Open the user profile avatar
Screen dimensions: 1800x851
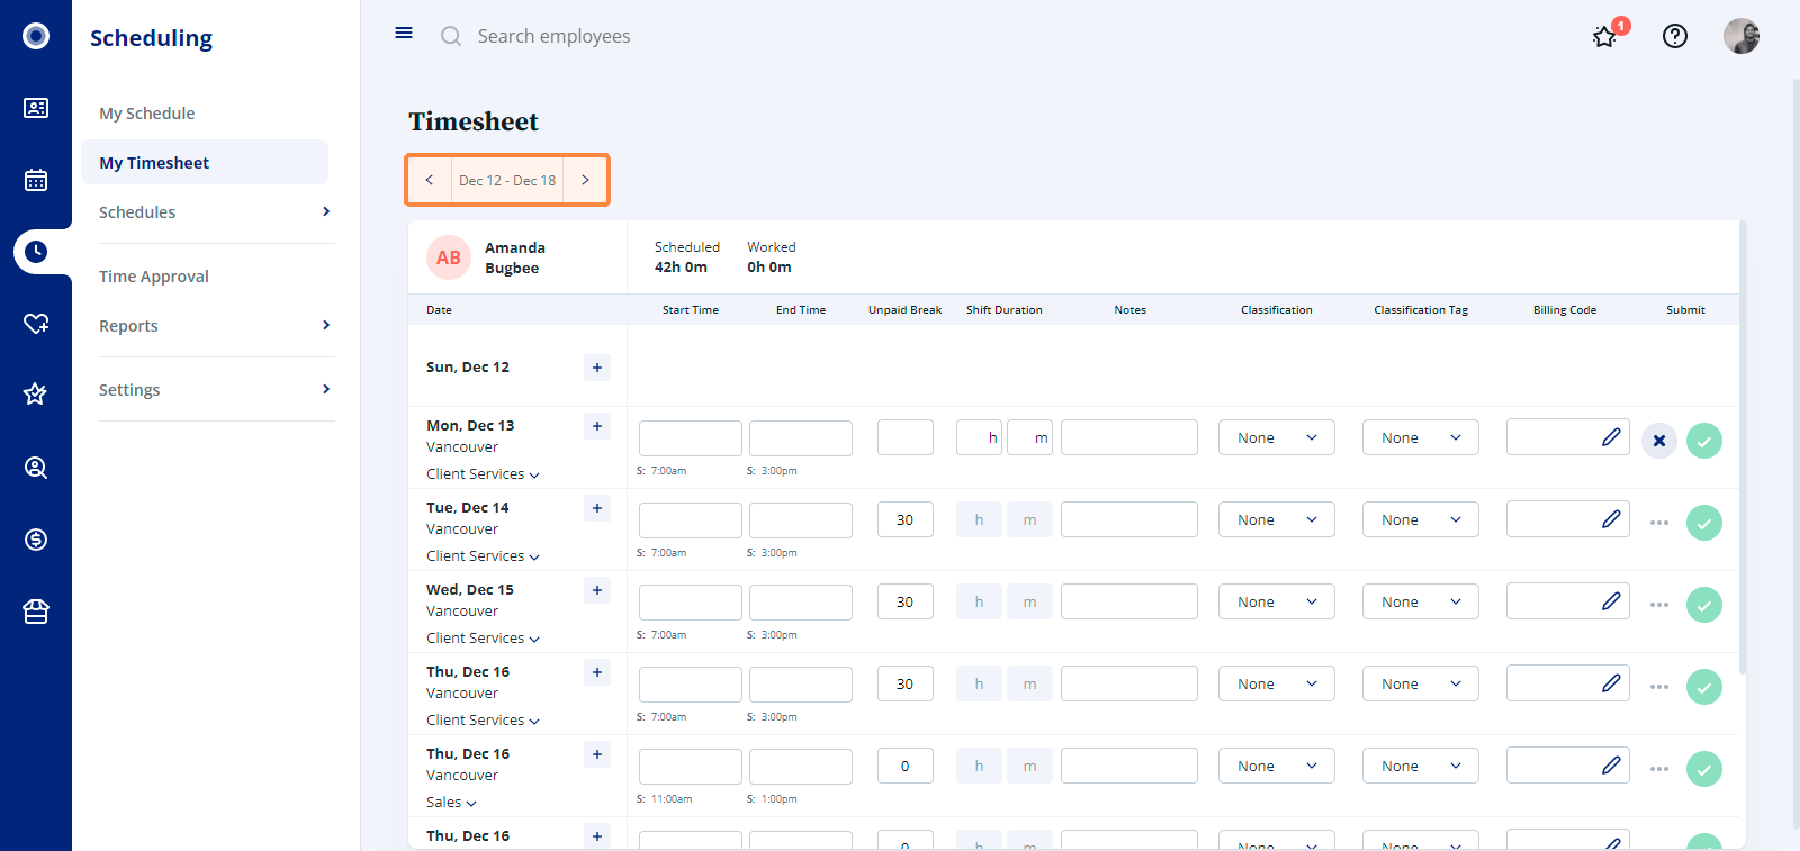point(1740,35)
